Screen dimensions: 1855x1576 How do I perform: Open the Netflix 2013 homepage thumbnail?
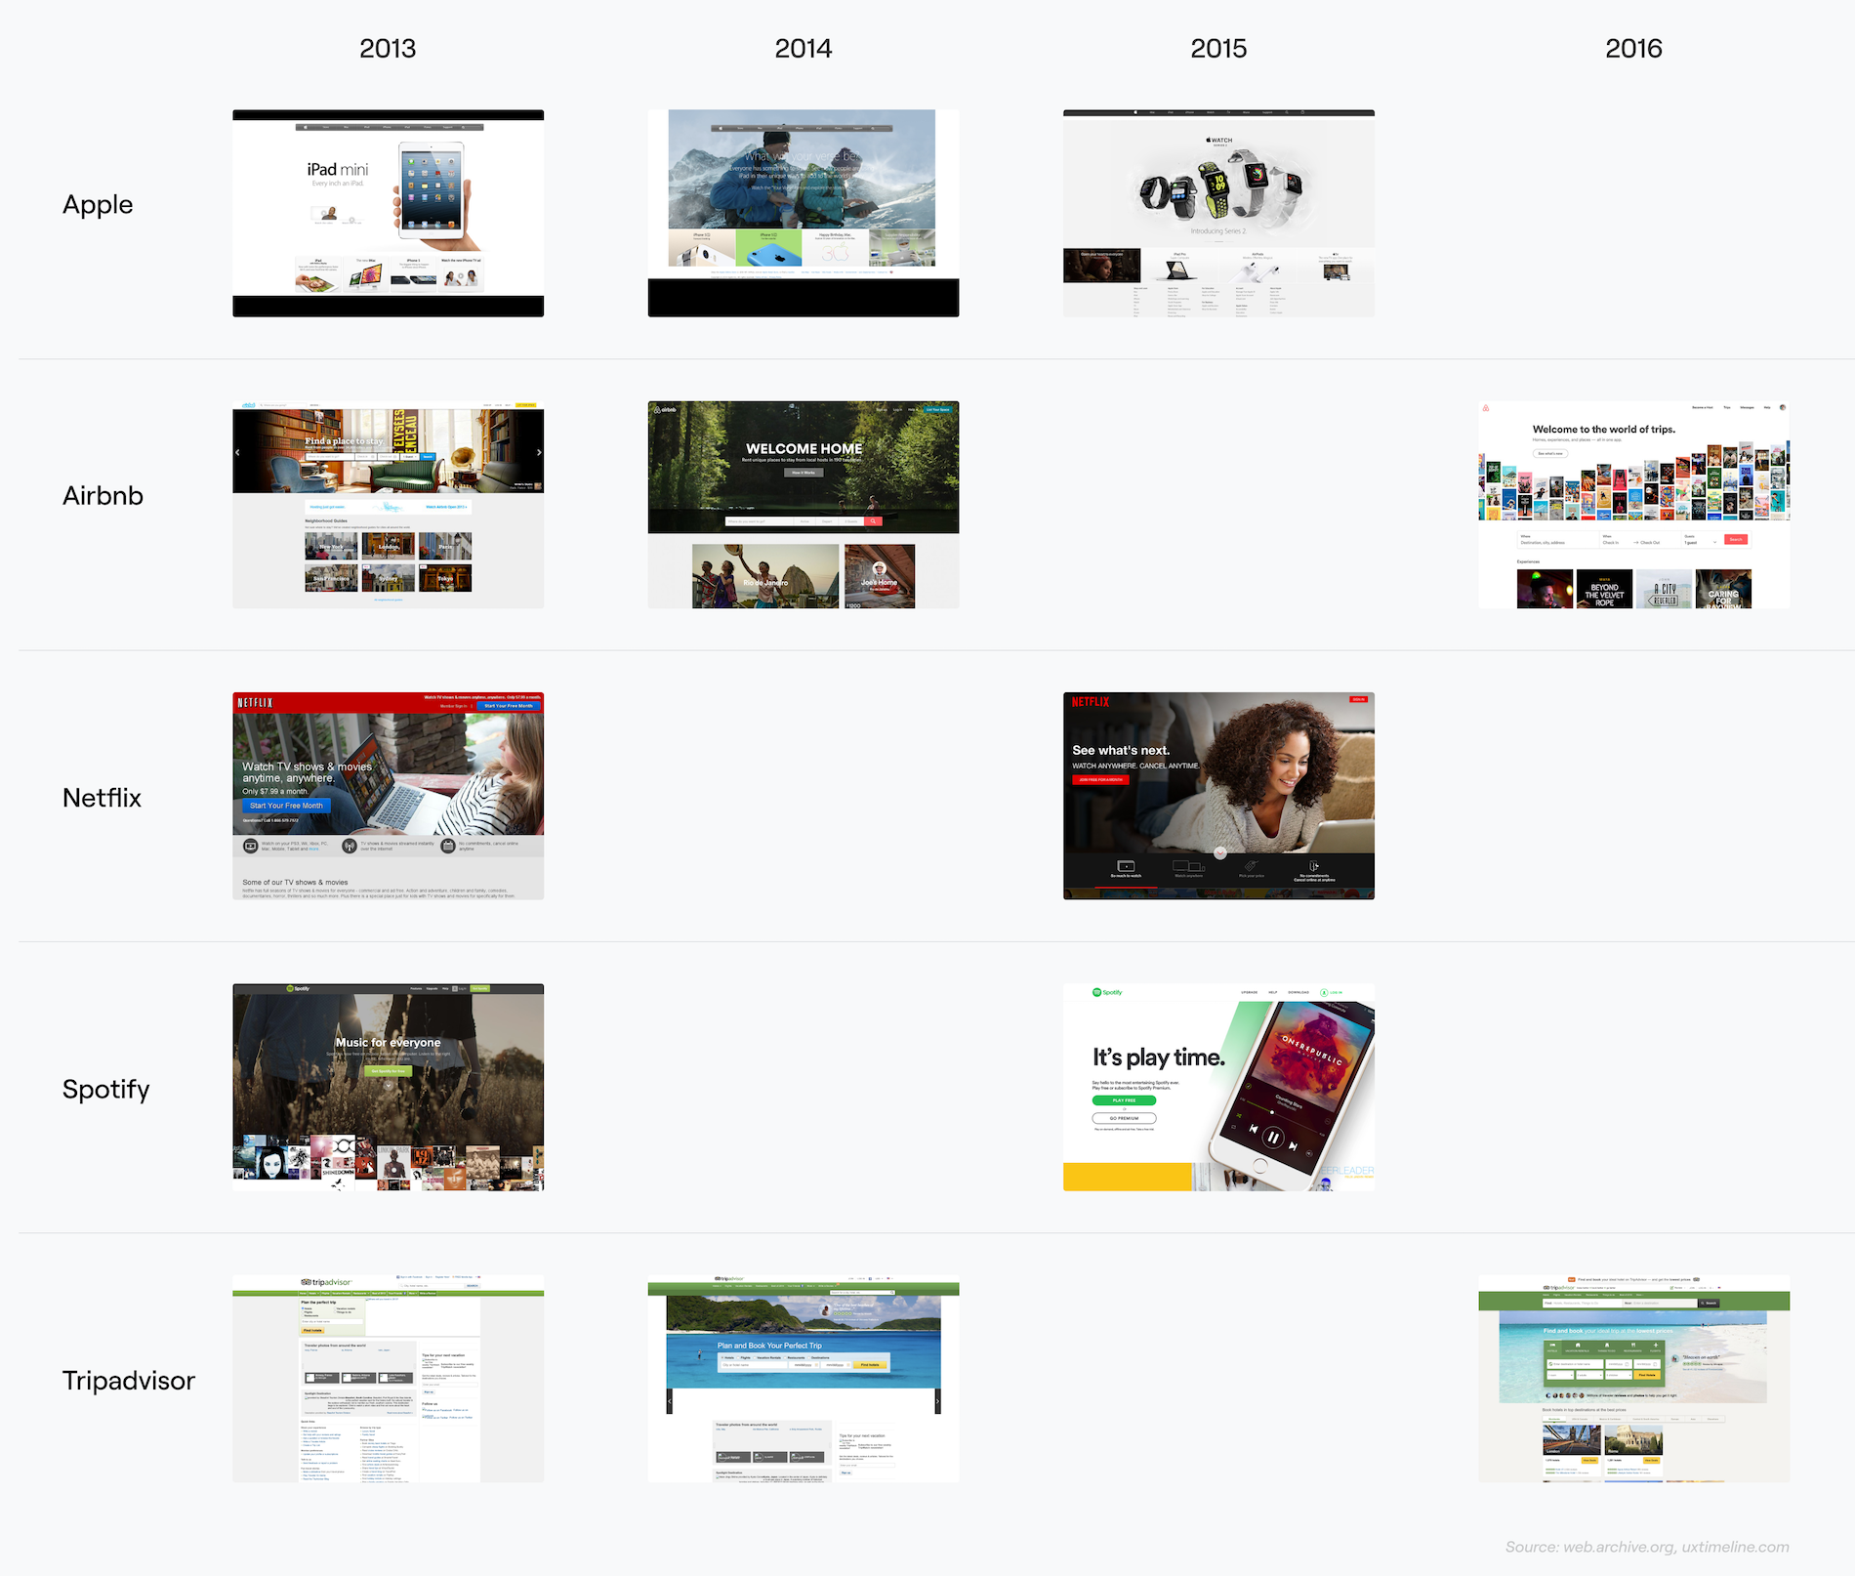tap(388, 796)
